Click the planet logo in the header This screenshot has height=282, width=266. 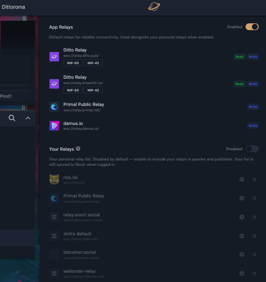pyautogui.click(x=154, y=7)
